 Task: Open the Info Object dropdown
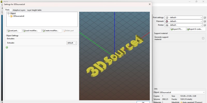click(182, 92)
